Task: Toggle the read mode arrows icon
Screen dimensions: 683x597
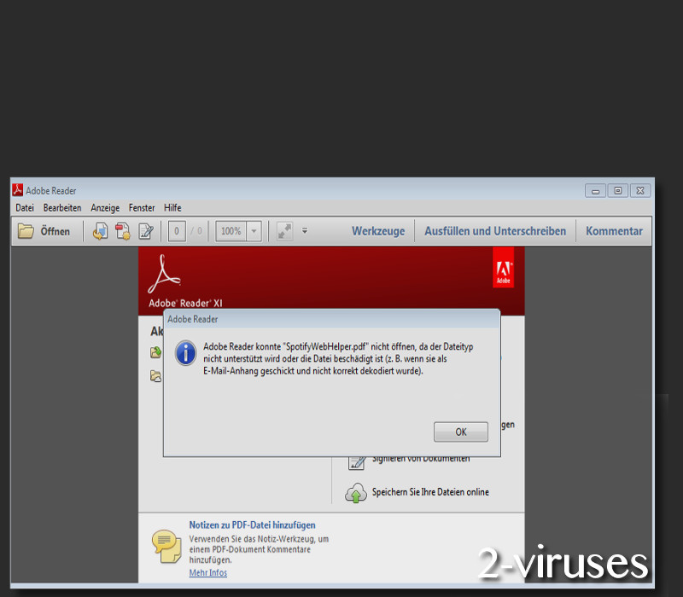Action: pos(284,231)
